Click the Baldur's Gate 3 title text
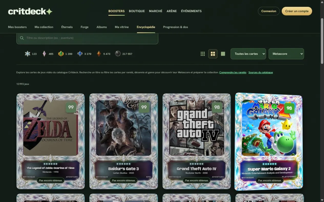This screenshot has width=324, height=202. pyautogui.click(x=123, y=169)
